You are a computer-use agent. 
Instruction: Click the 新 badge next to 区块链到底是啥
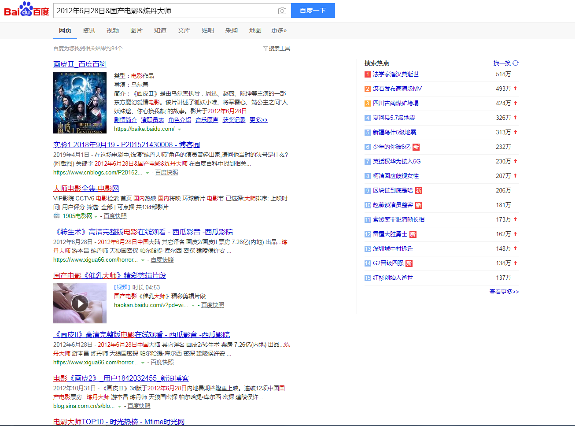pos(419,191)
